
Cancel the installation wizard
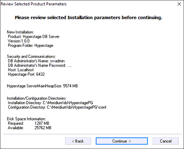[x=166, y=141]
